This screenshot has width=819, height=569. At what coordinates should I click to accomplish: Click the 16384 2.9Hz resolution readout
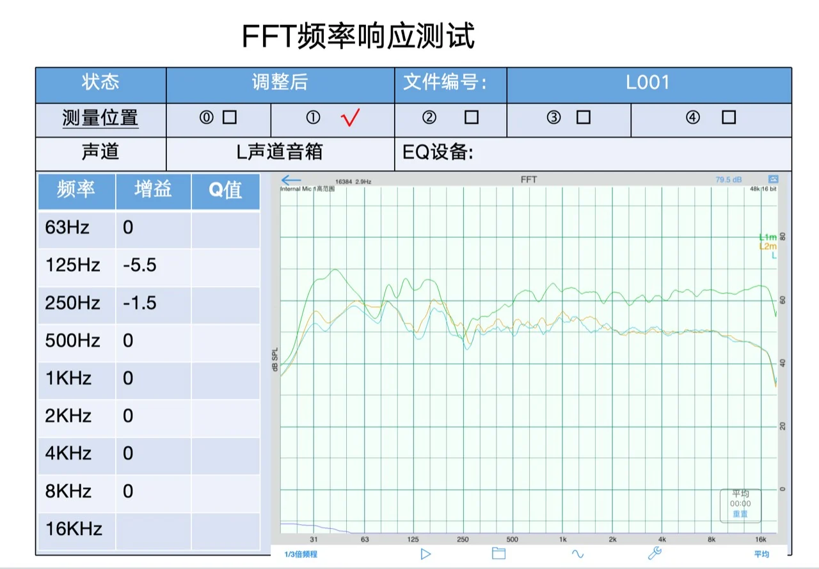click(x=353, y=182)
